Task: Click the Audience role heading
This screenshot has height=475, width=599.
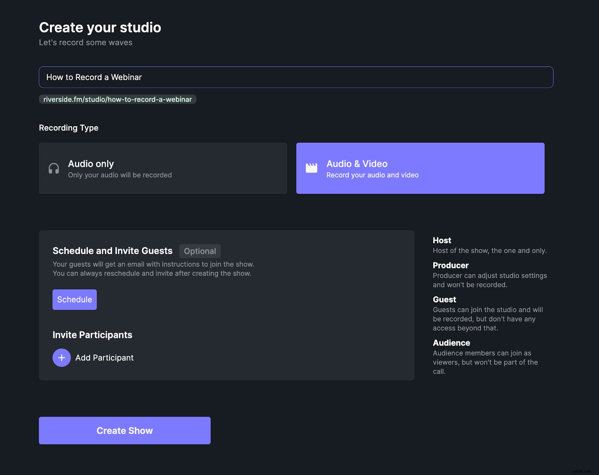Action: [451, 342]
